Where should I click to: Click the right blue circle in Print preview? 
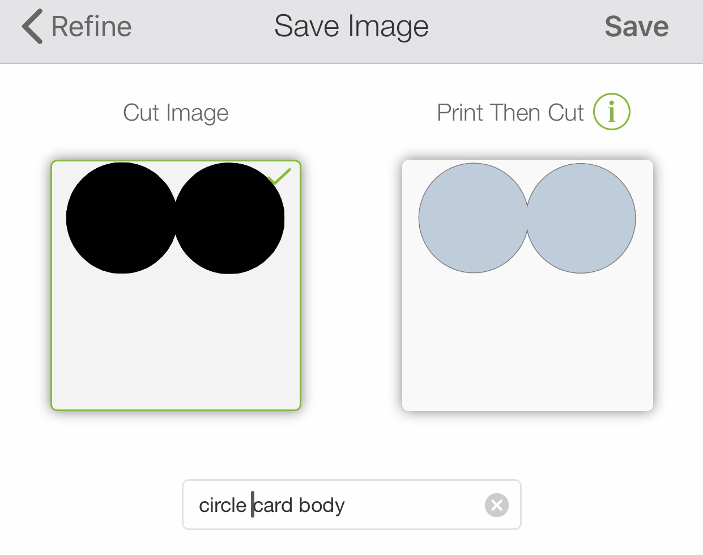581,218
